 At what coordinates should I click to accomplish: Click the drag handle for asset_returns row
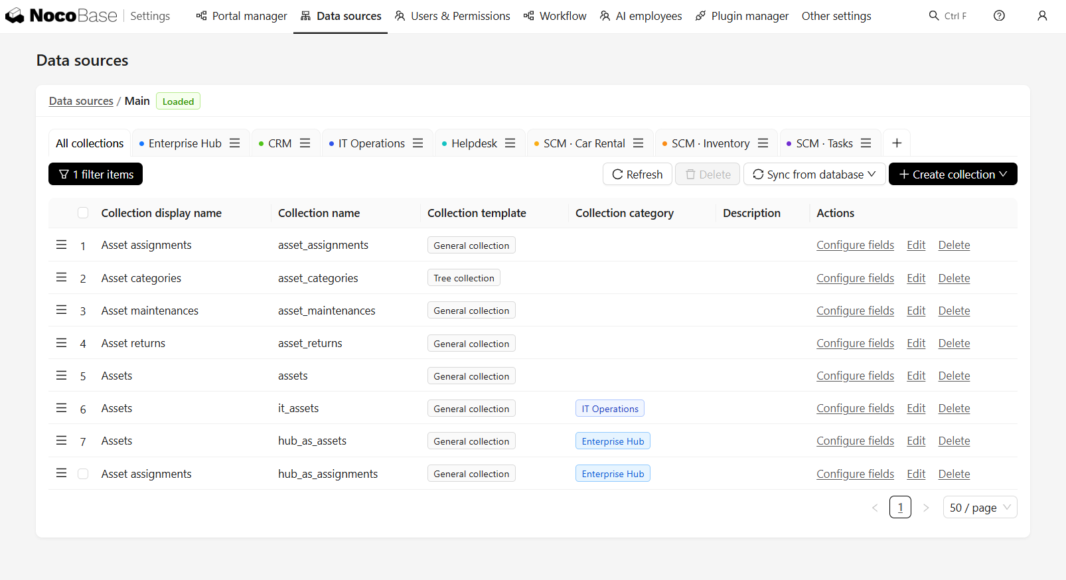point(62,343)
